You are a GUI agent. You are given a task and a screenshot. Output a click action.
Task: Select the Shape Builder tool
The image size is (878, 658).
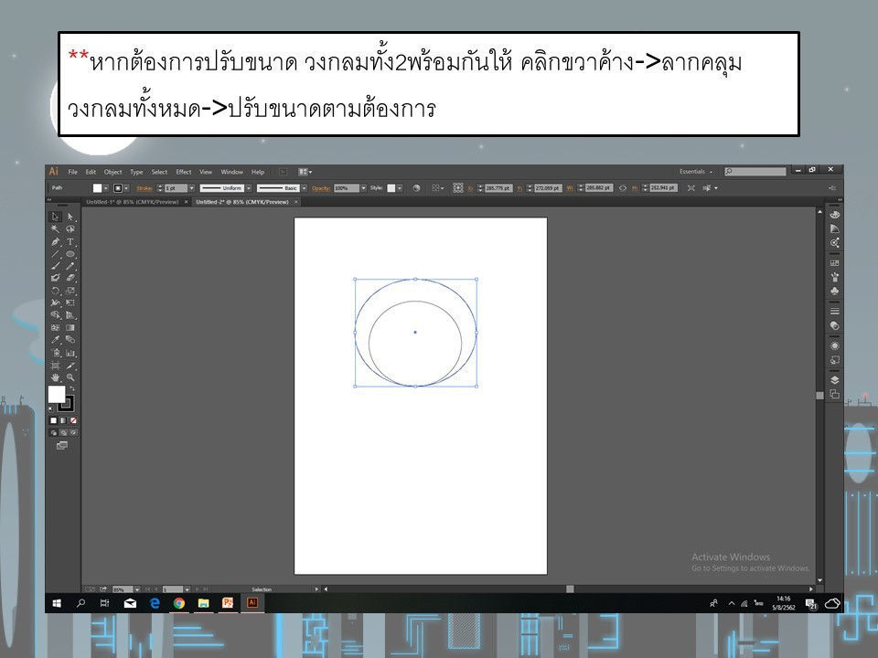click(55, 315)
